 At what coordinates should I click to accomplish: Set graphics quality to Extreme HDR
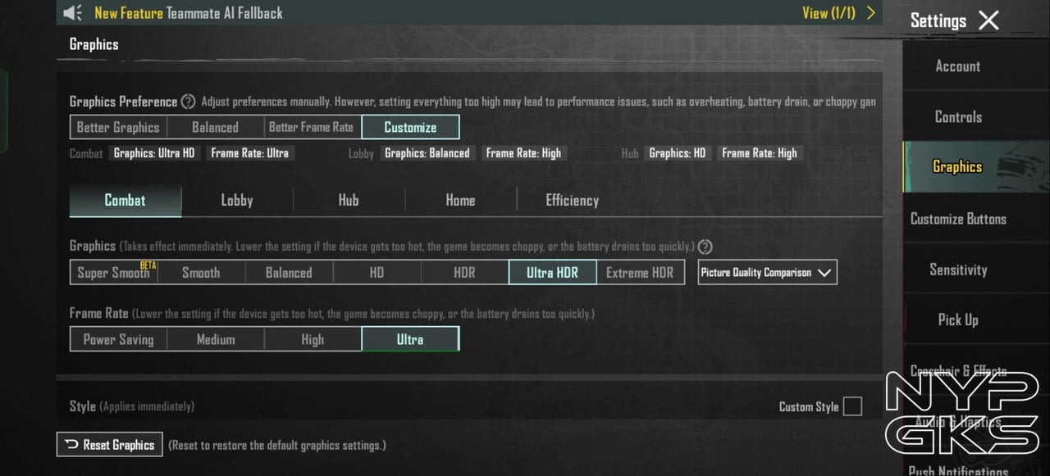coord(639,273)
